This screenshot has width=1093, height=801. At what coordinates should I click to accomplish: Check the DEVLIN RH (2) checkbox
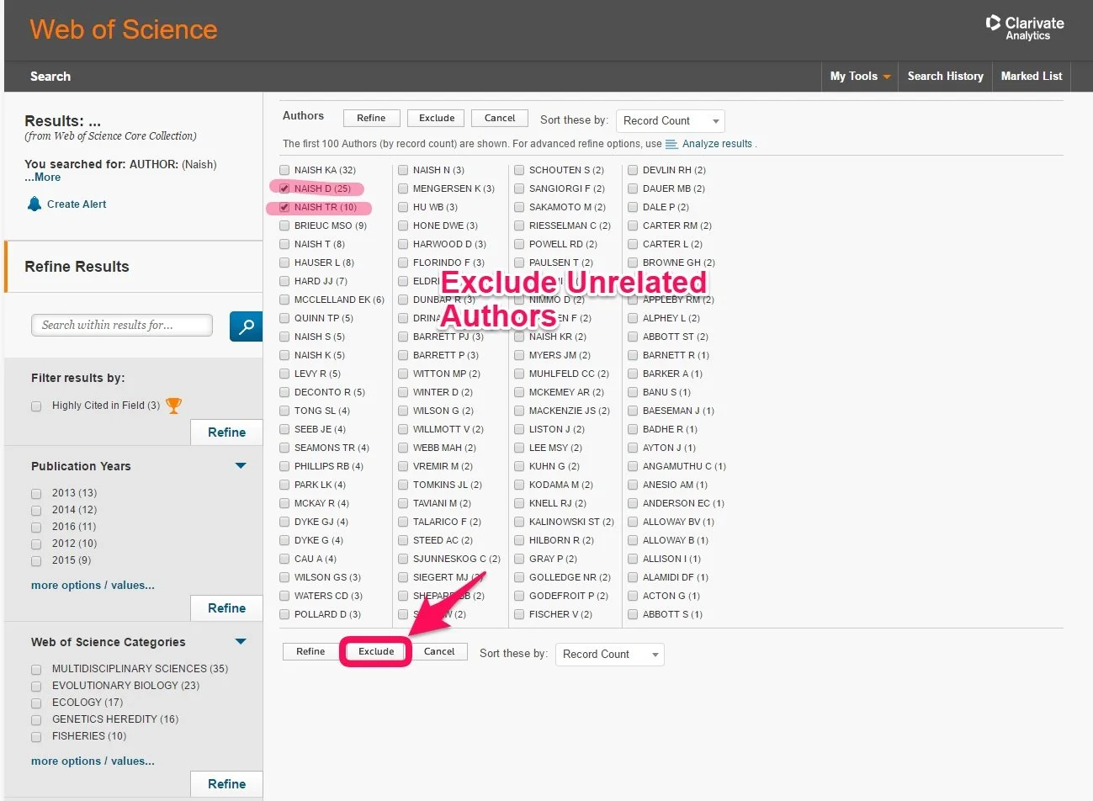633,170
